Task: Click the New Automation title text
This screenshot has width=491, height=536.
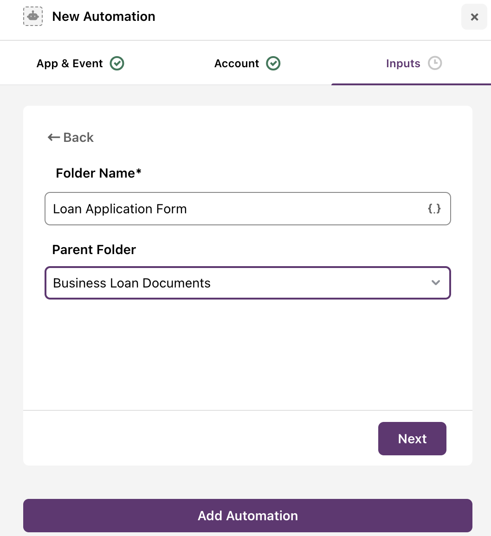Action: tap(103, 16)
